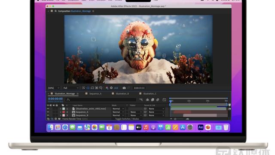Open the magnification ratio dropdown (50%)
The image size is (275, 155).
[x=54, y=88]
